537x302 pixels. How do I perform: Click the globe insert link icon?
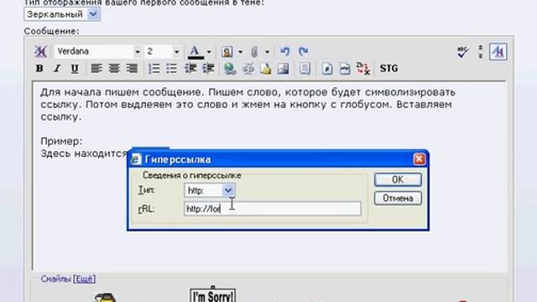(230, 69)
